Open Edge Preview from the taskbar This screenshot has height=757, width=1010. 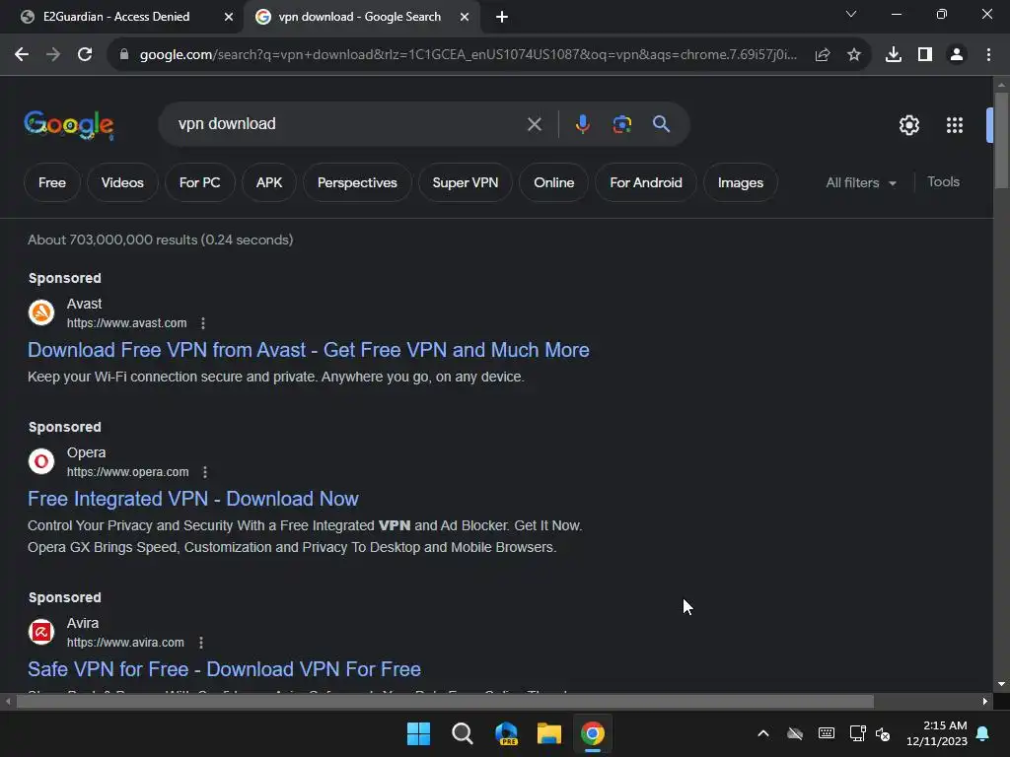tap(506, 733)
